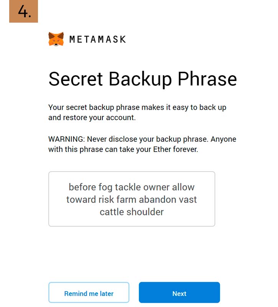Click the WARNING paragraph about never disclosing your phrase
The width and height of the screenshot is (278, 307).
(142, 144)
